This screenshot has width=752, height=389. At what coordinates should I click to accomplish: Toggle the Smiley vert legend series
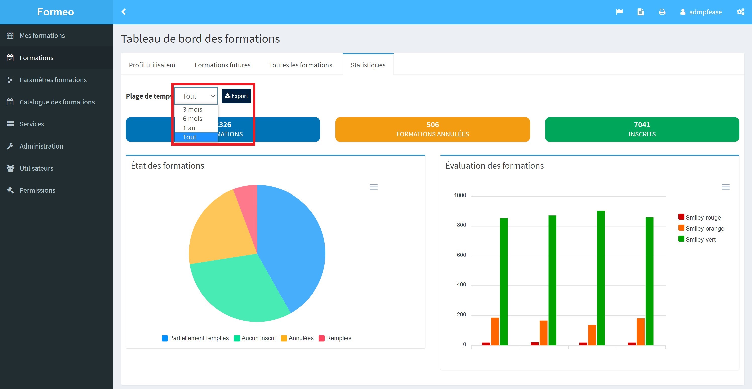click(x=697, y=239)
